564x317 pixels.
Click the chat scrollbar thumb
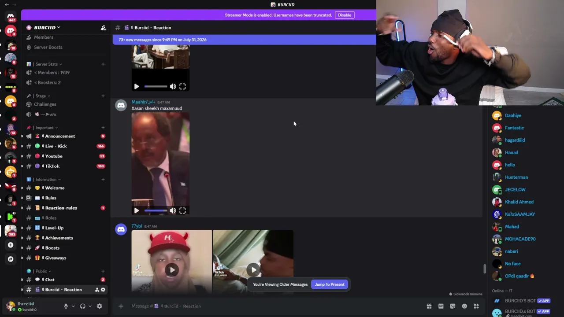(485, 269)
